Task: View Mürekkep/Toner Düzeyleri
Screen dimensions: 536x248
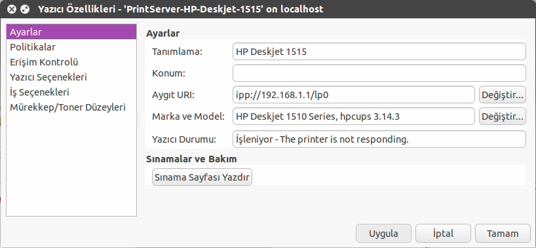Action: [71, 107]
